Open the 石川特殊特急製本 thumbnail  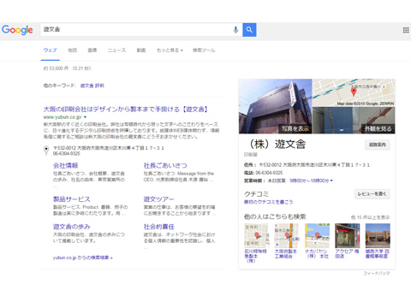(256, 236)
